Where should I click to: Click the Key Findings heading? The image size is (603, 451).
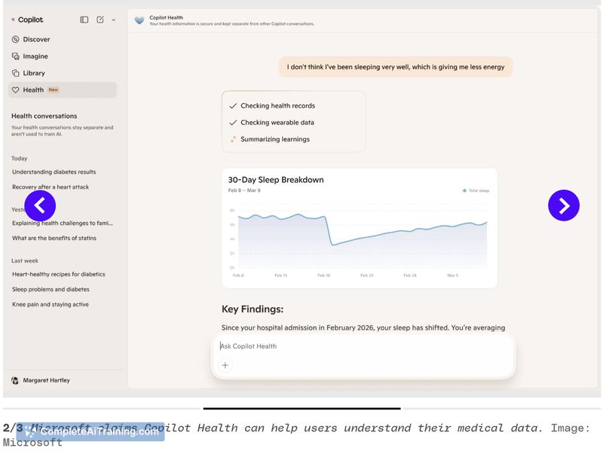click(x=253, y=309)
